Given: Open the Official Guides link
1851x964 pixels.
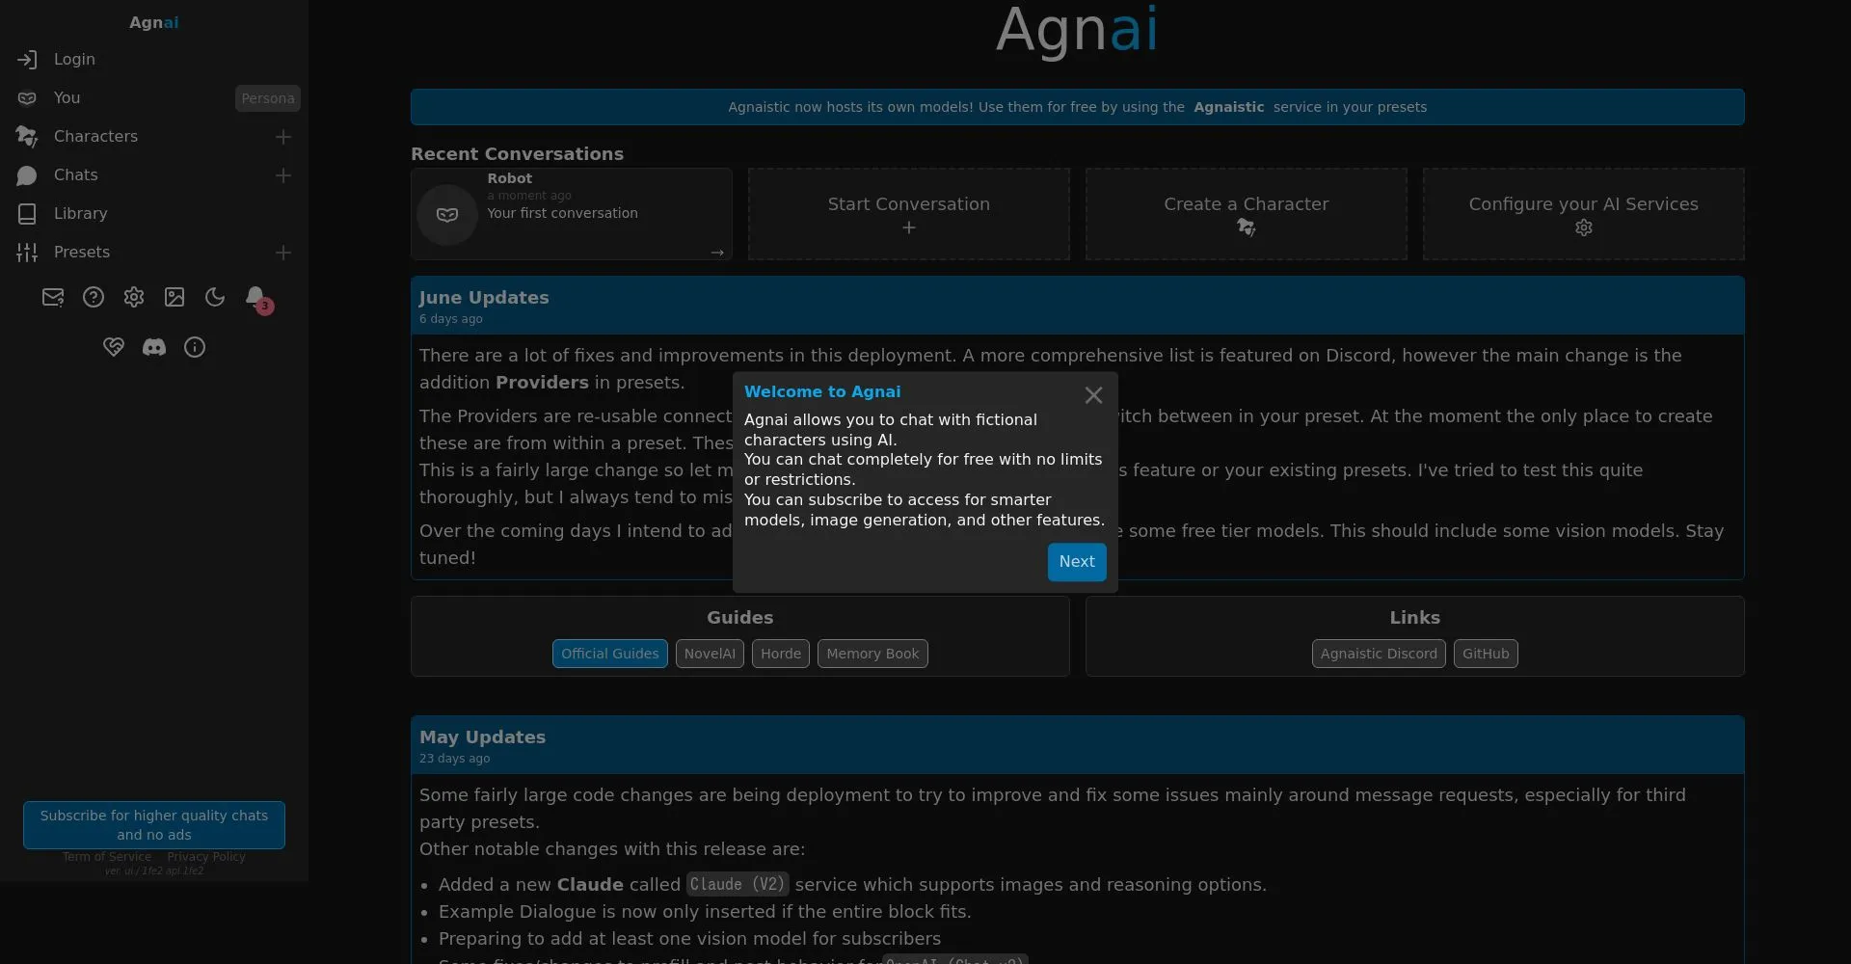Looking at the screenshot, I should [x=610, y=654].
